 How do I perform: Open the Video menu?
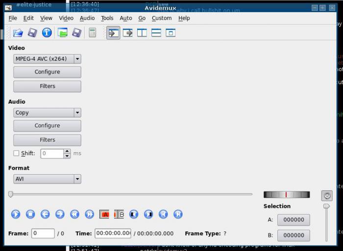tap(66, 18)
